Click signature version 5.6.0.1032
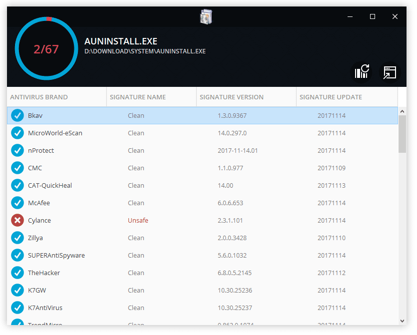Viewport: 417px width, 335px height. pos(232,256)
